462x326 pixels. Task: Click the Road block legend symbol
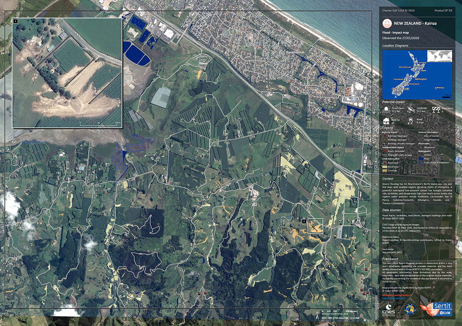pos(385,163)
